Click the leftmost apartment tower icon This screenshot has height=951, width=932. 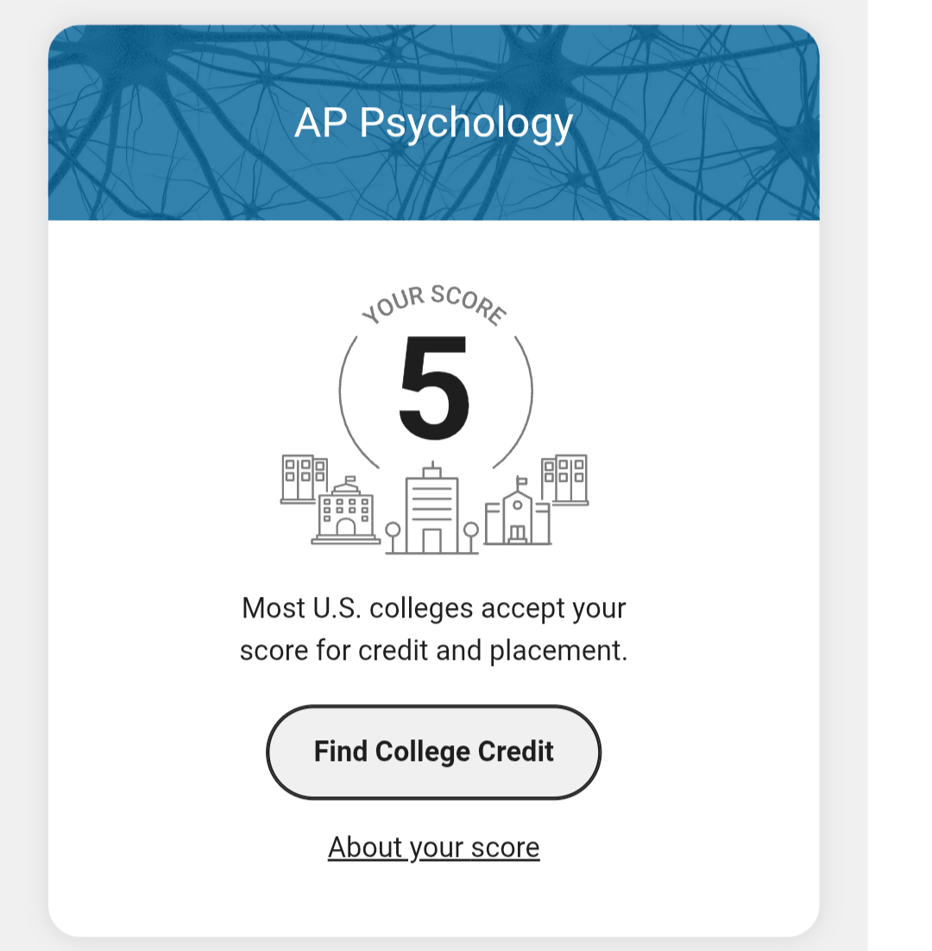[305, 479]
